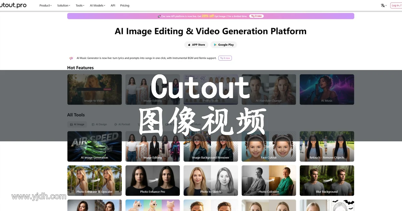Click the All Tools heading
Image resolution: width=402 pixels, height=211 pixels.
point(76,115)
